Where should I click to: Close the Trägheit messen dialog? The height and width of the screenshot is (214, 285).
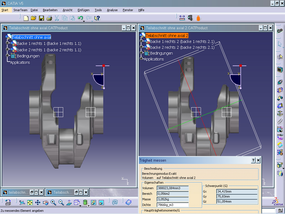pyautogui.click(x=258, y=160)
